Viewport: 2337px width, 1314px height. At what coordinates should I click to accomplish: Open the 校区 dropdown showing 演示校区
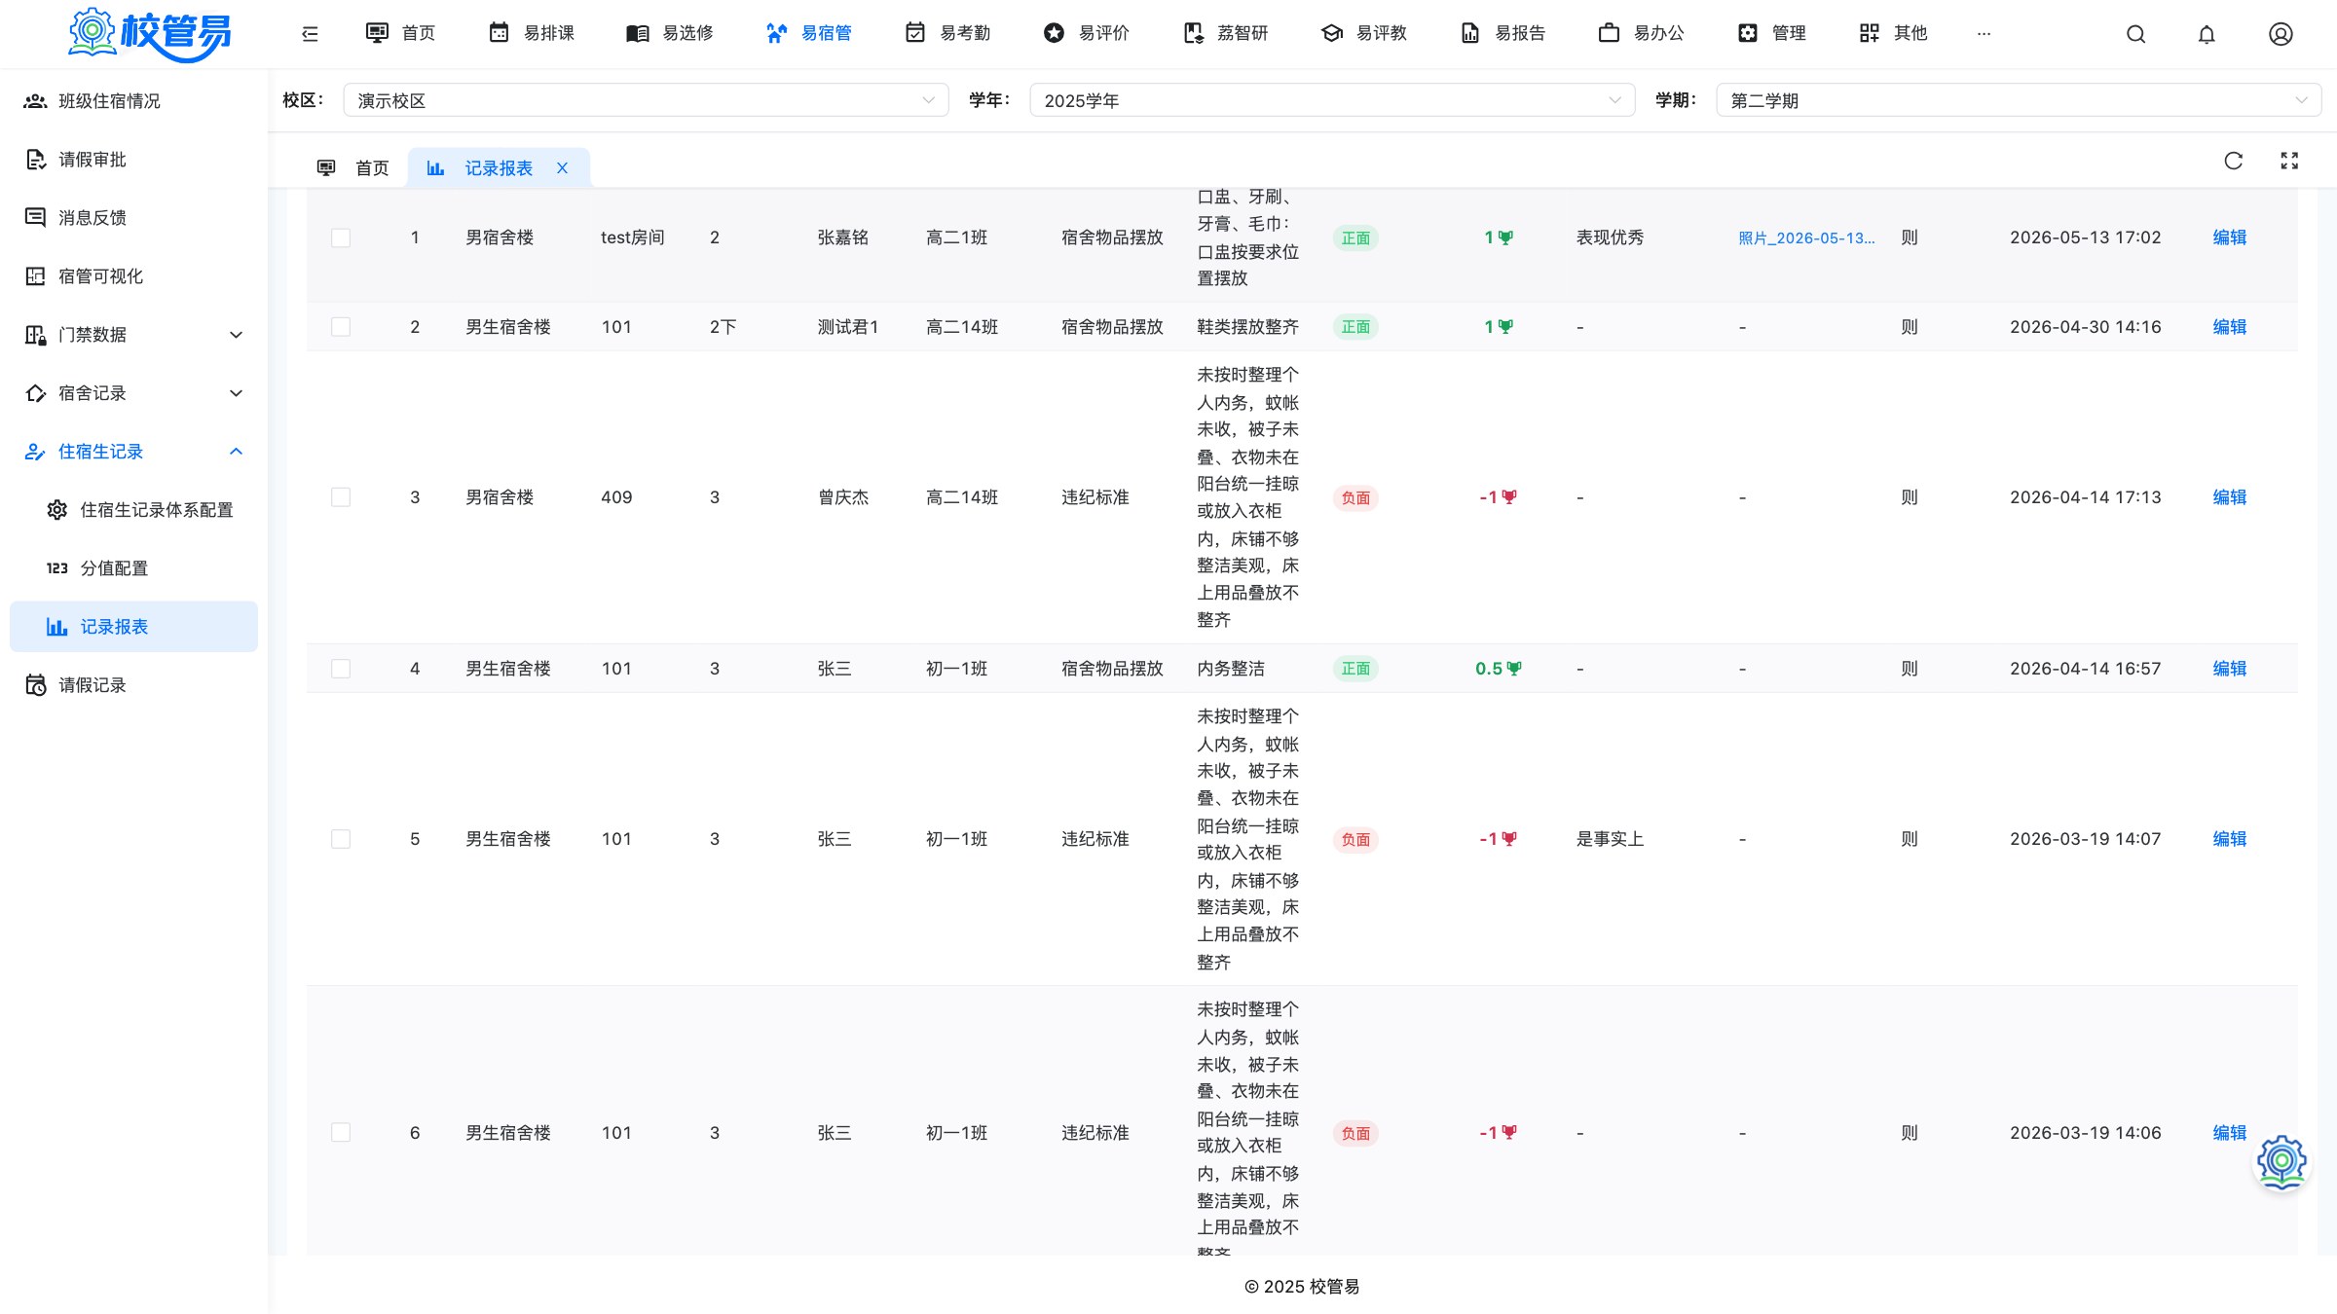646,100
